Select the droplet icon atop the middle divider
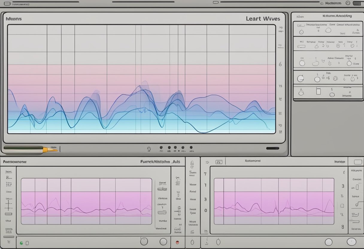 coord(192,162)
